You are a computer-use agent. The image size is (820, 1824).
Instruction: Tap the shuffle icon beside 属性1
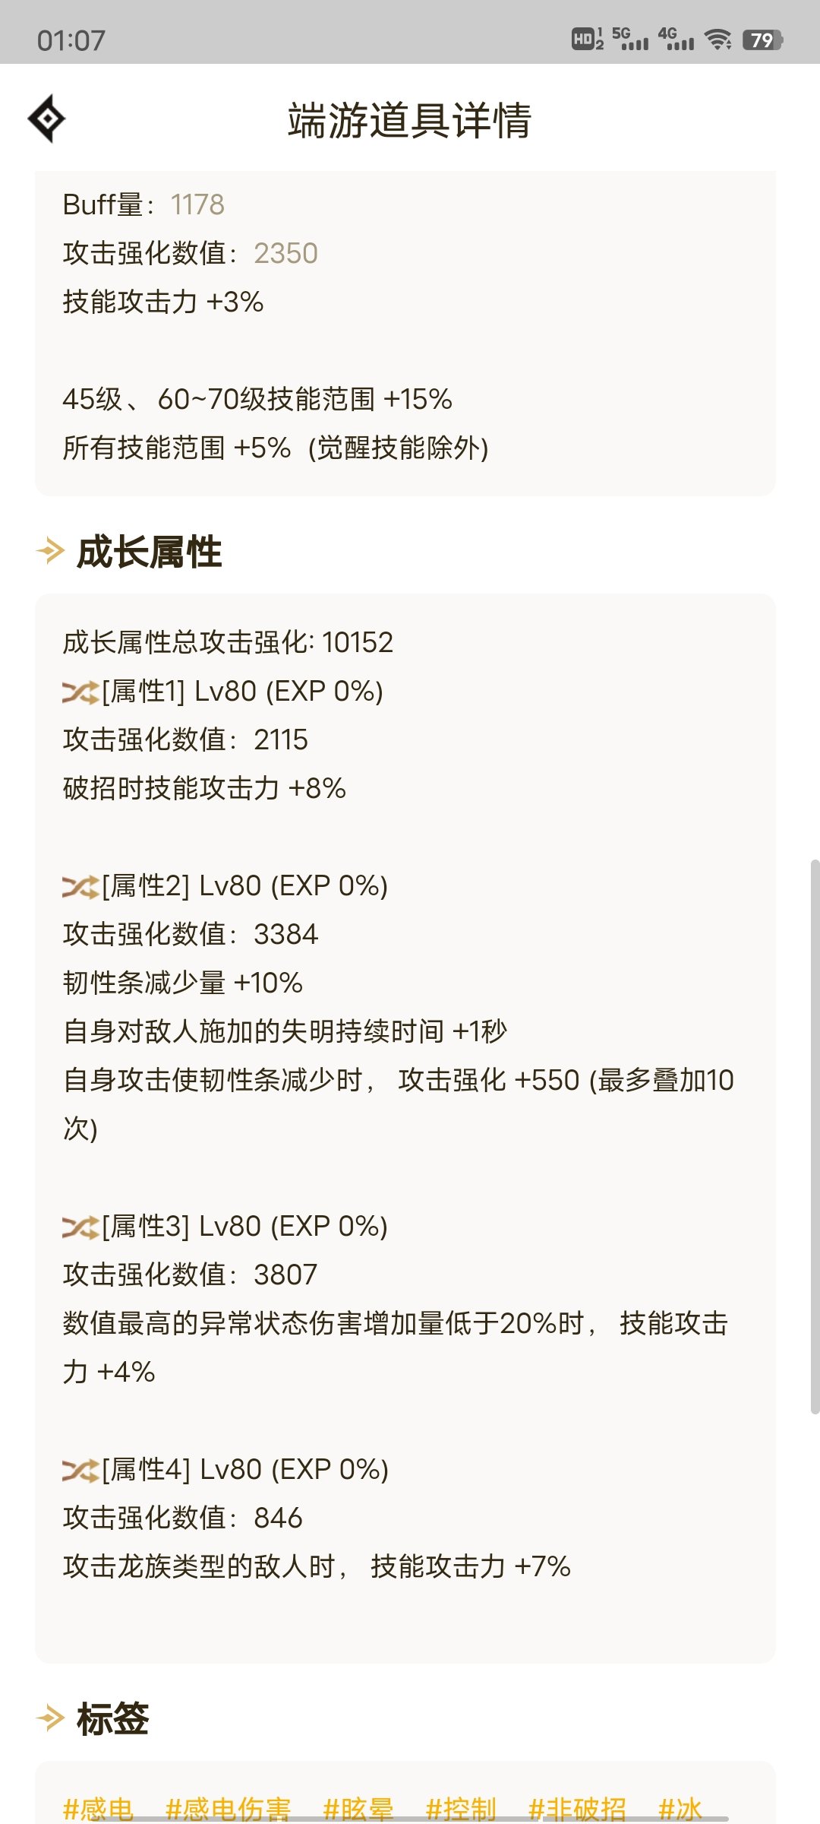(80, 692)
